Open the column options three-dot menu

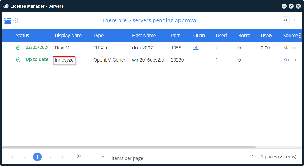coord(300,36)
